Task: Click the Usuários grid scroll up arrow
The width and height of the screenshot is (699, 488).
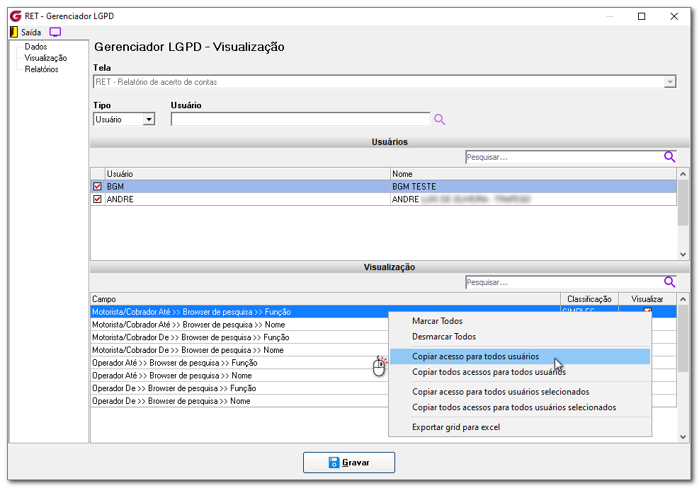Action: click(683, 174)
